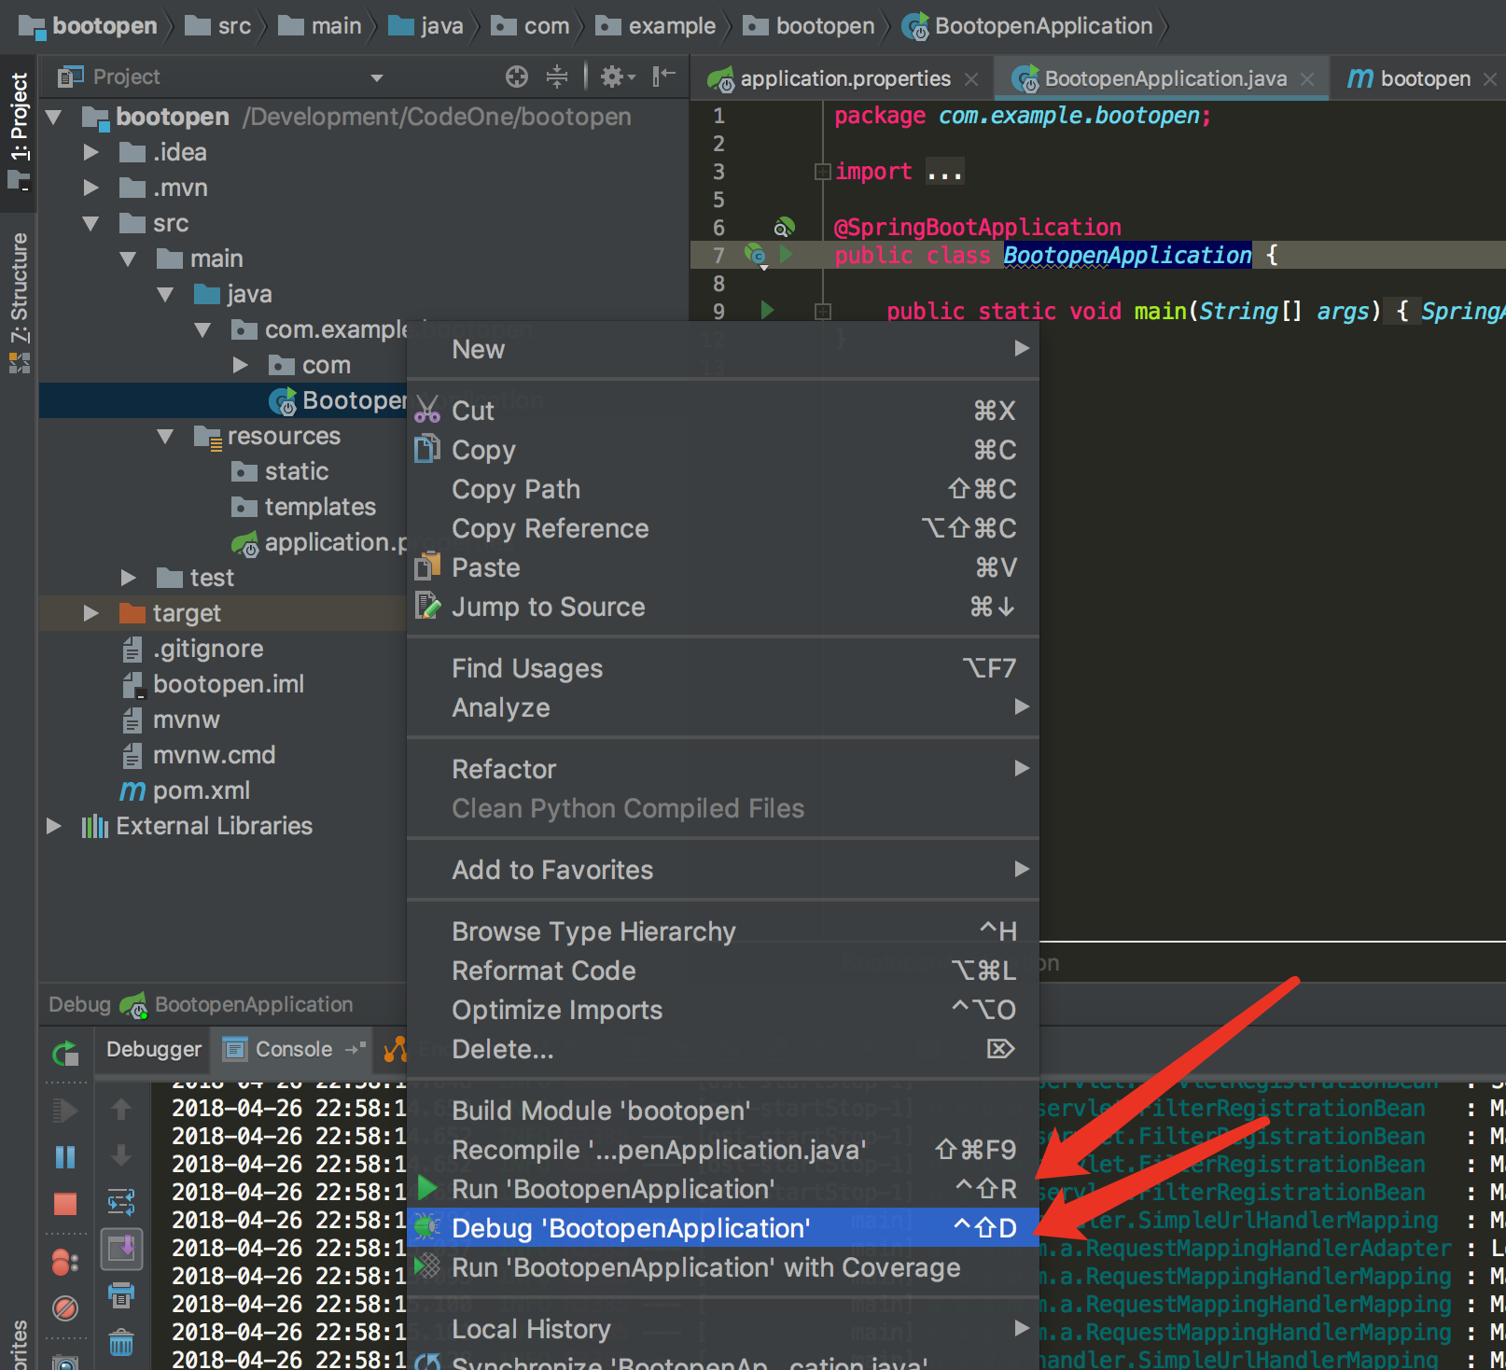This screenshot has width=1506, height=1370.
Task: Open the Project view dropdown
Action: click(x=377, y=77)
